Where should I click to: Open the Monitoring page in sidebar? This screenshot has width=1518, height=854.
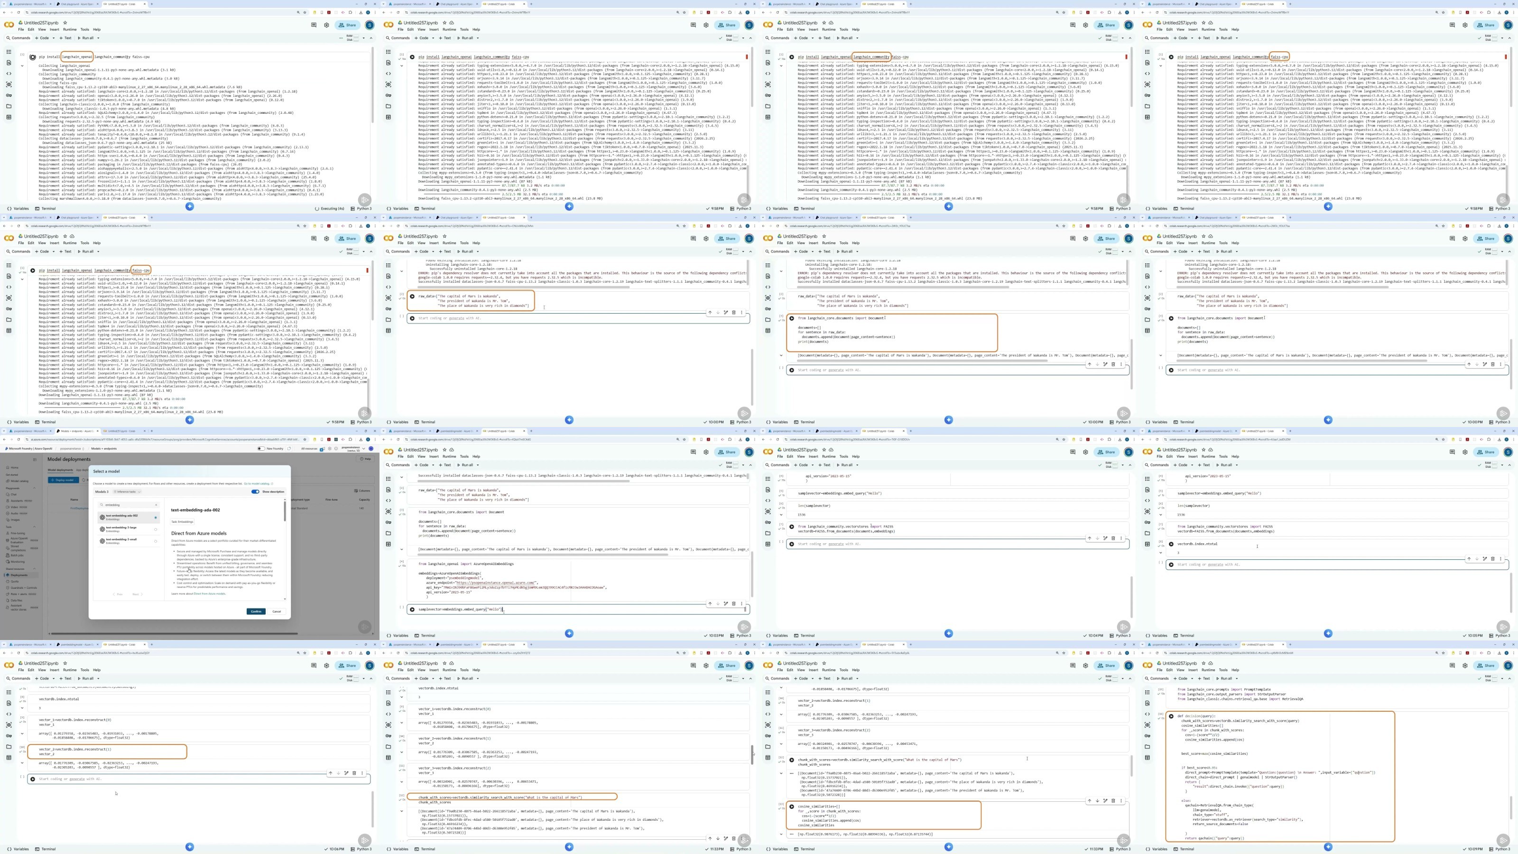pyautogui.click(x=18, y=562)
